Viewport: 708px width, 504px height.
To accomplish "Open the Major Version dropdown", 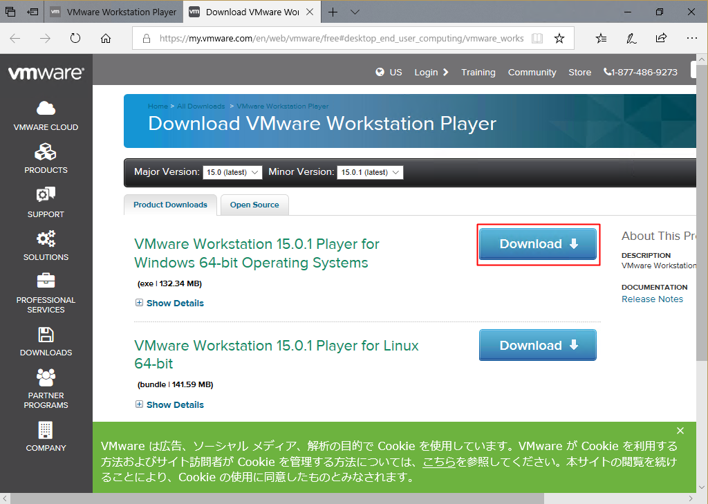I will [232, 172].
